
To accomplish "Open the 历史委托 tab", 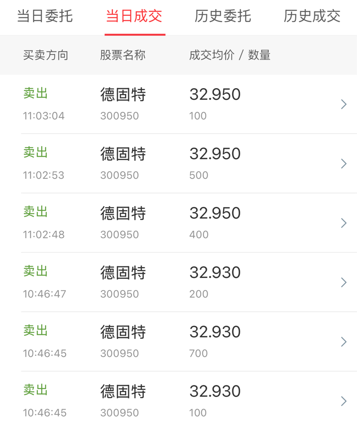I will pos(223,16).
